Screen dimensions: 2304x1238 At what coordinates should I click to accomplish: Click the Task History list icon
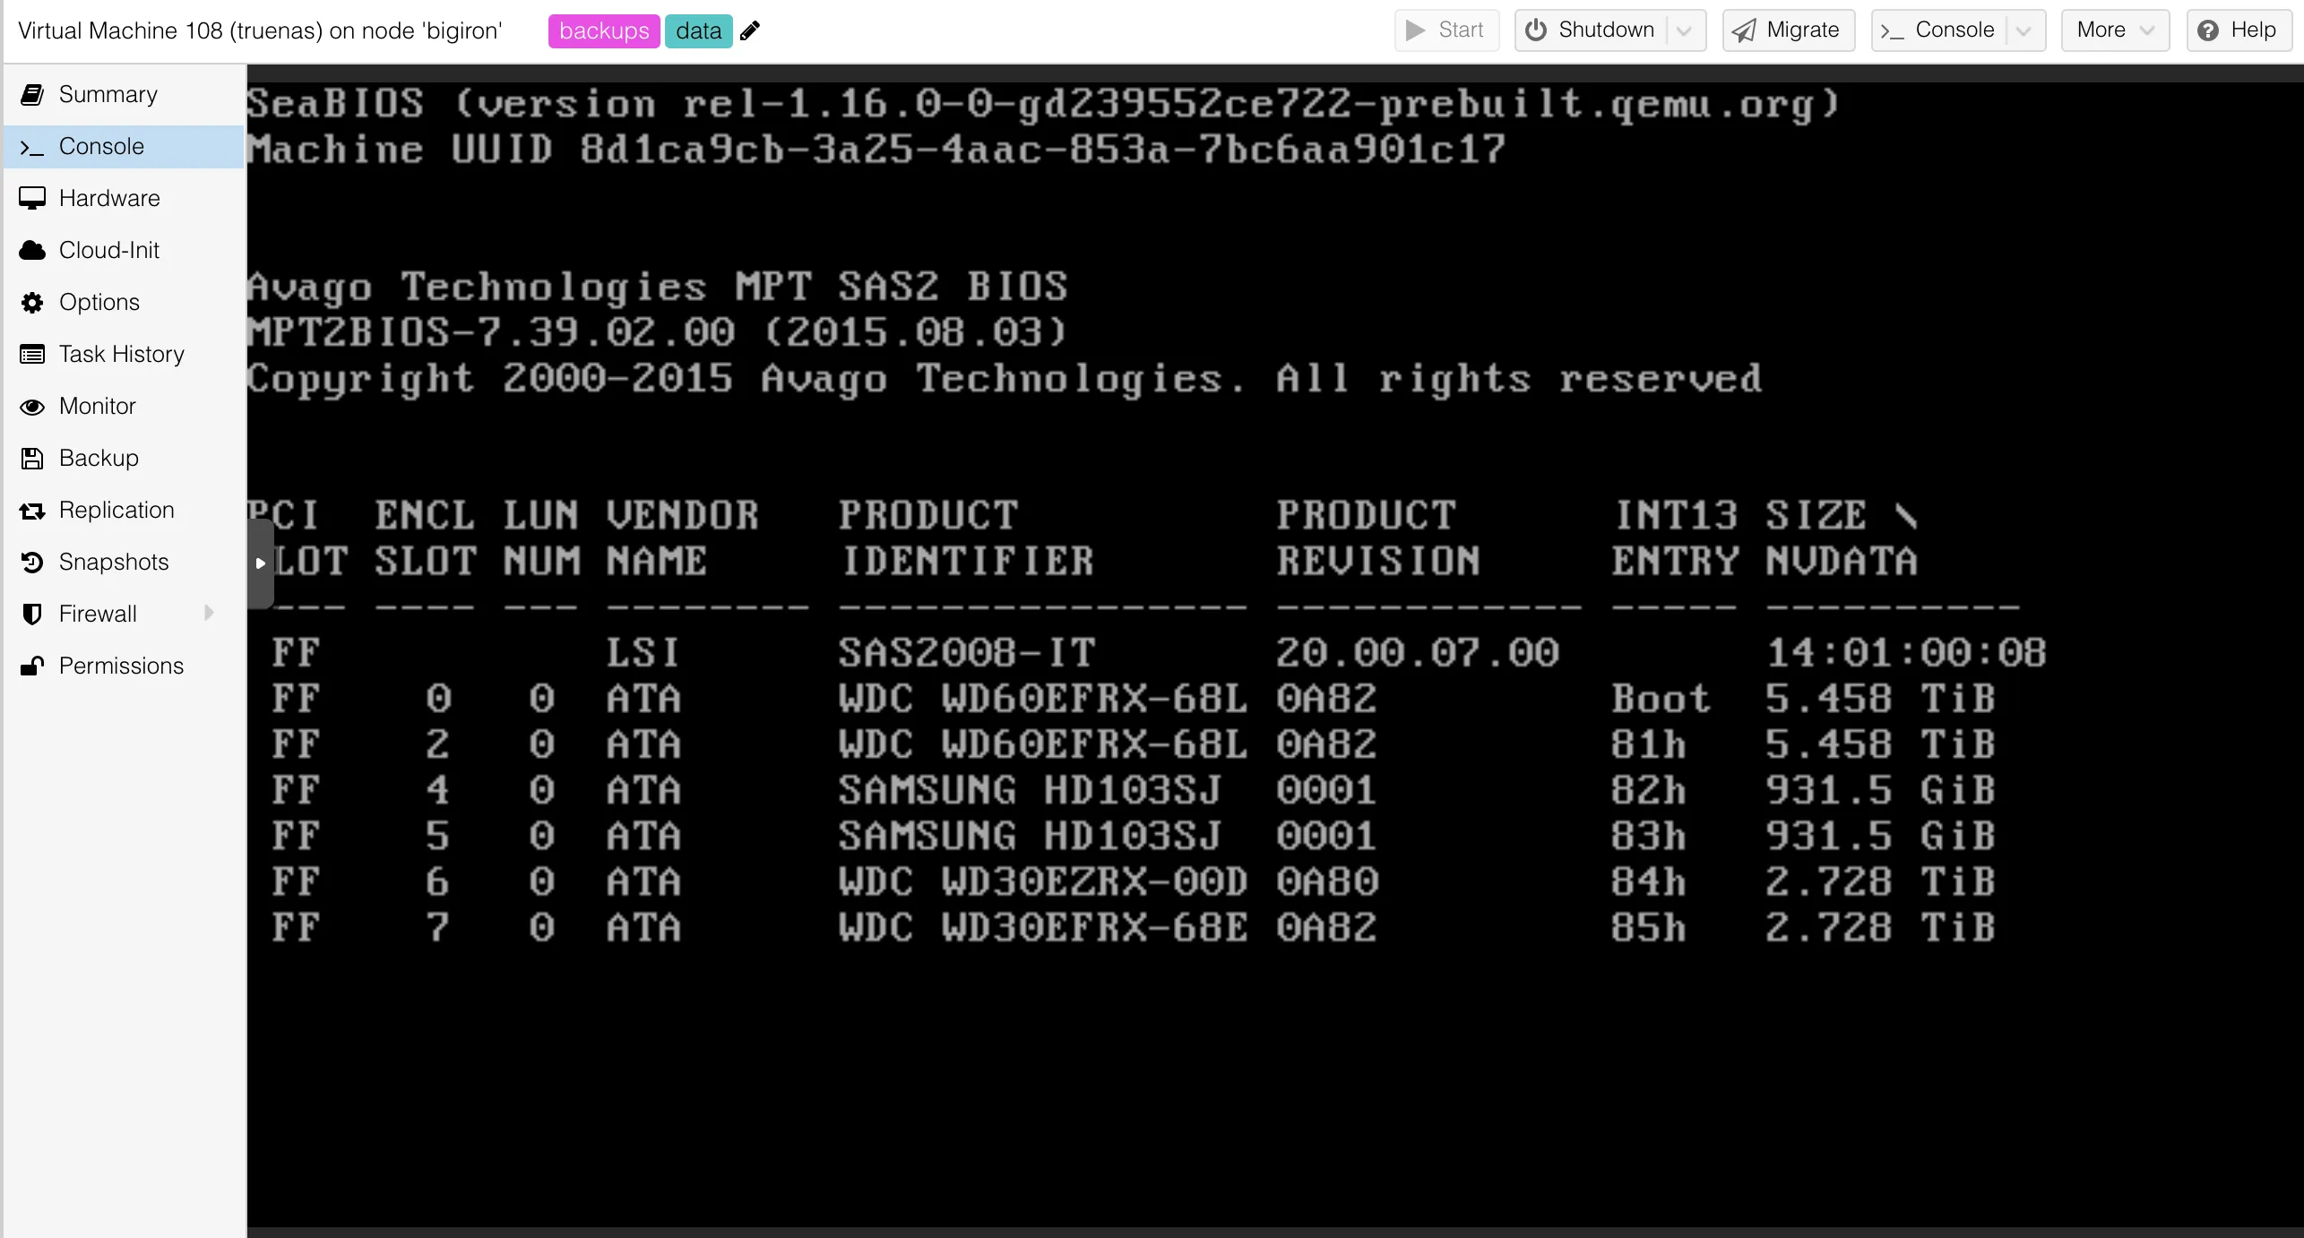click(x=33, y=354)
